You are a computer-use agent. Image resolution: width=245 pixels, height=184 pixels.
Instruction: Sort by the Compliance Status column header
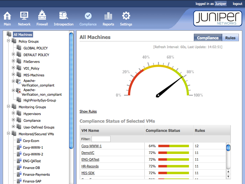coord(169,131)
